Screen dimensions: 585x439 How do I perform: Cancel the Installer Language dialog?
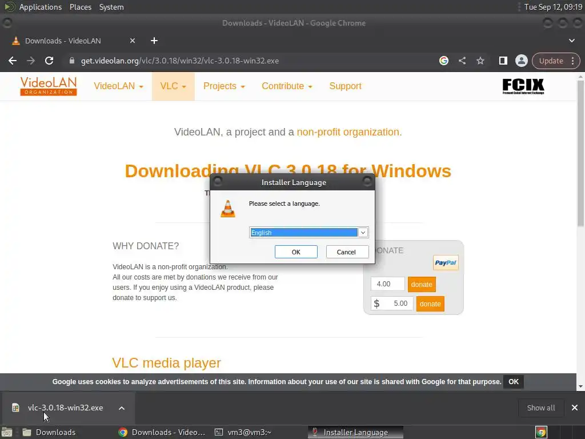click(347, 252)
